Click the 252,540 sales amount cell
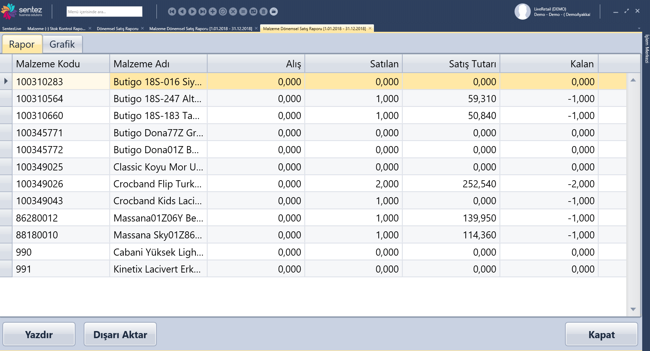This screenshot has width=650, height=351. 451,184
